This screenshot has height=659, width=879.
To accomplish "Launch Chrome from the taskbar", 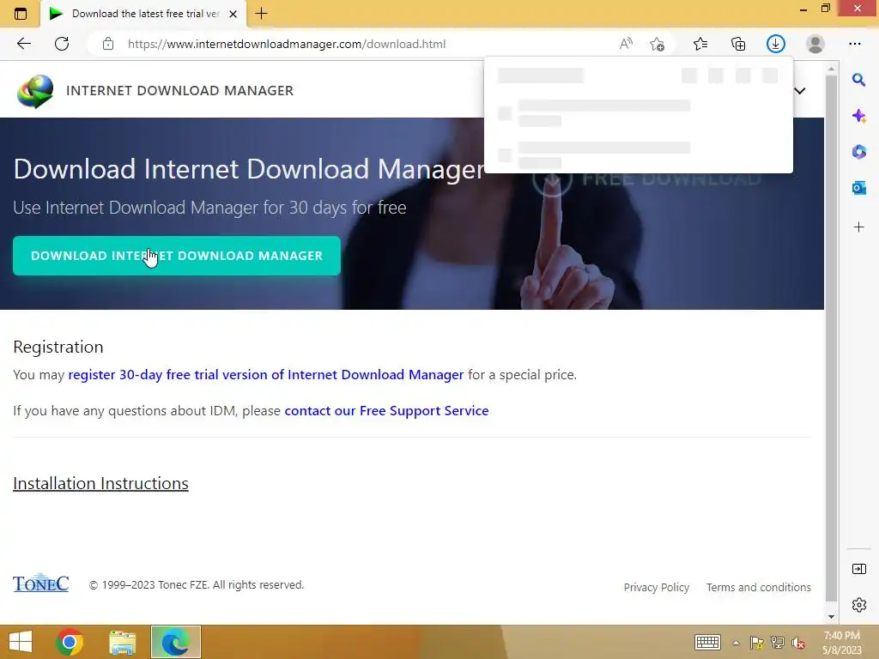I will pos(70,642).
